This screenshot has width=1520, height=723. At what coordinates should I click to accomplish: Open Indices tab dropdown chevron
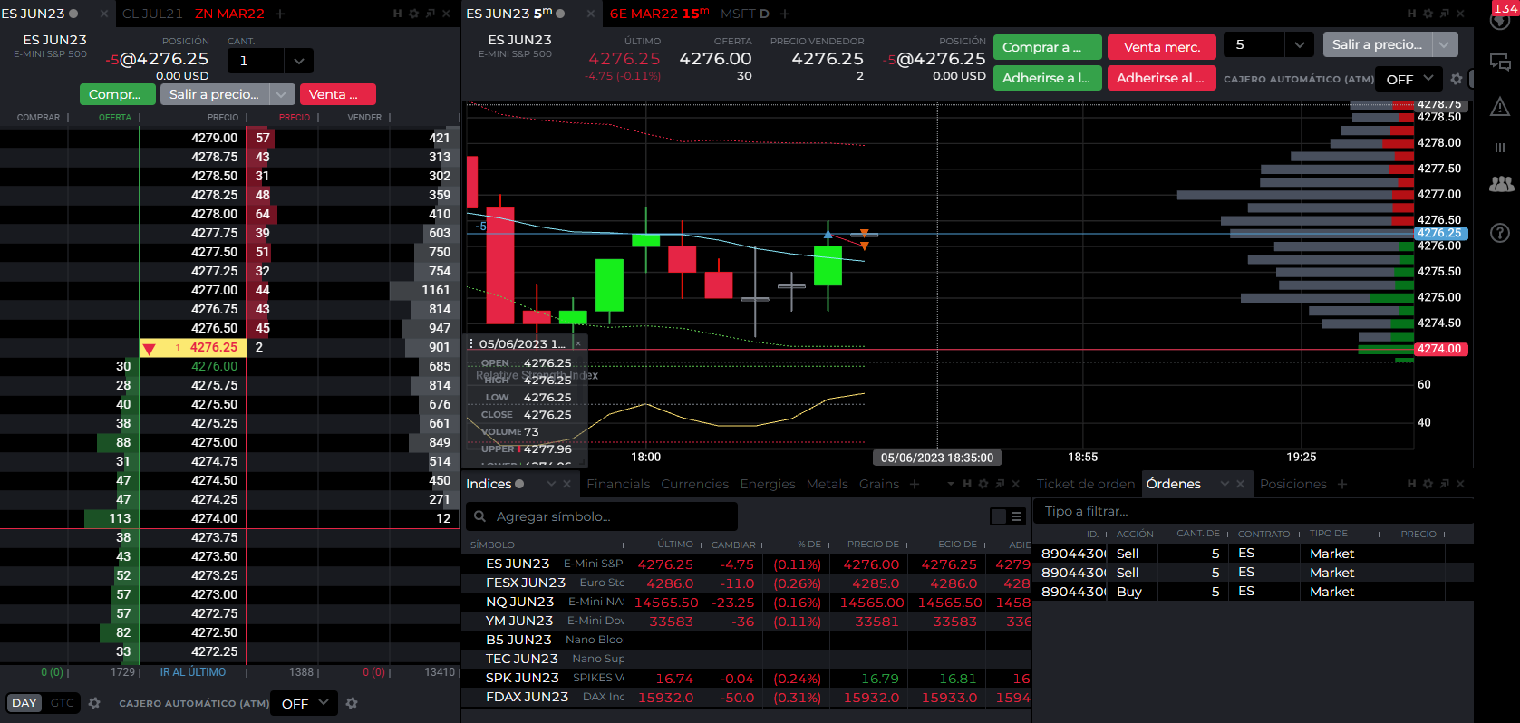(550, 484)
